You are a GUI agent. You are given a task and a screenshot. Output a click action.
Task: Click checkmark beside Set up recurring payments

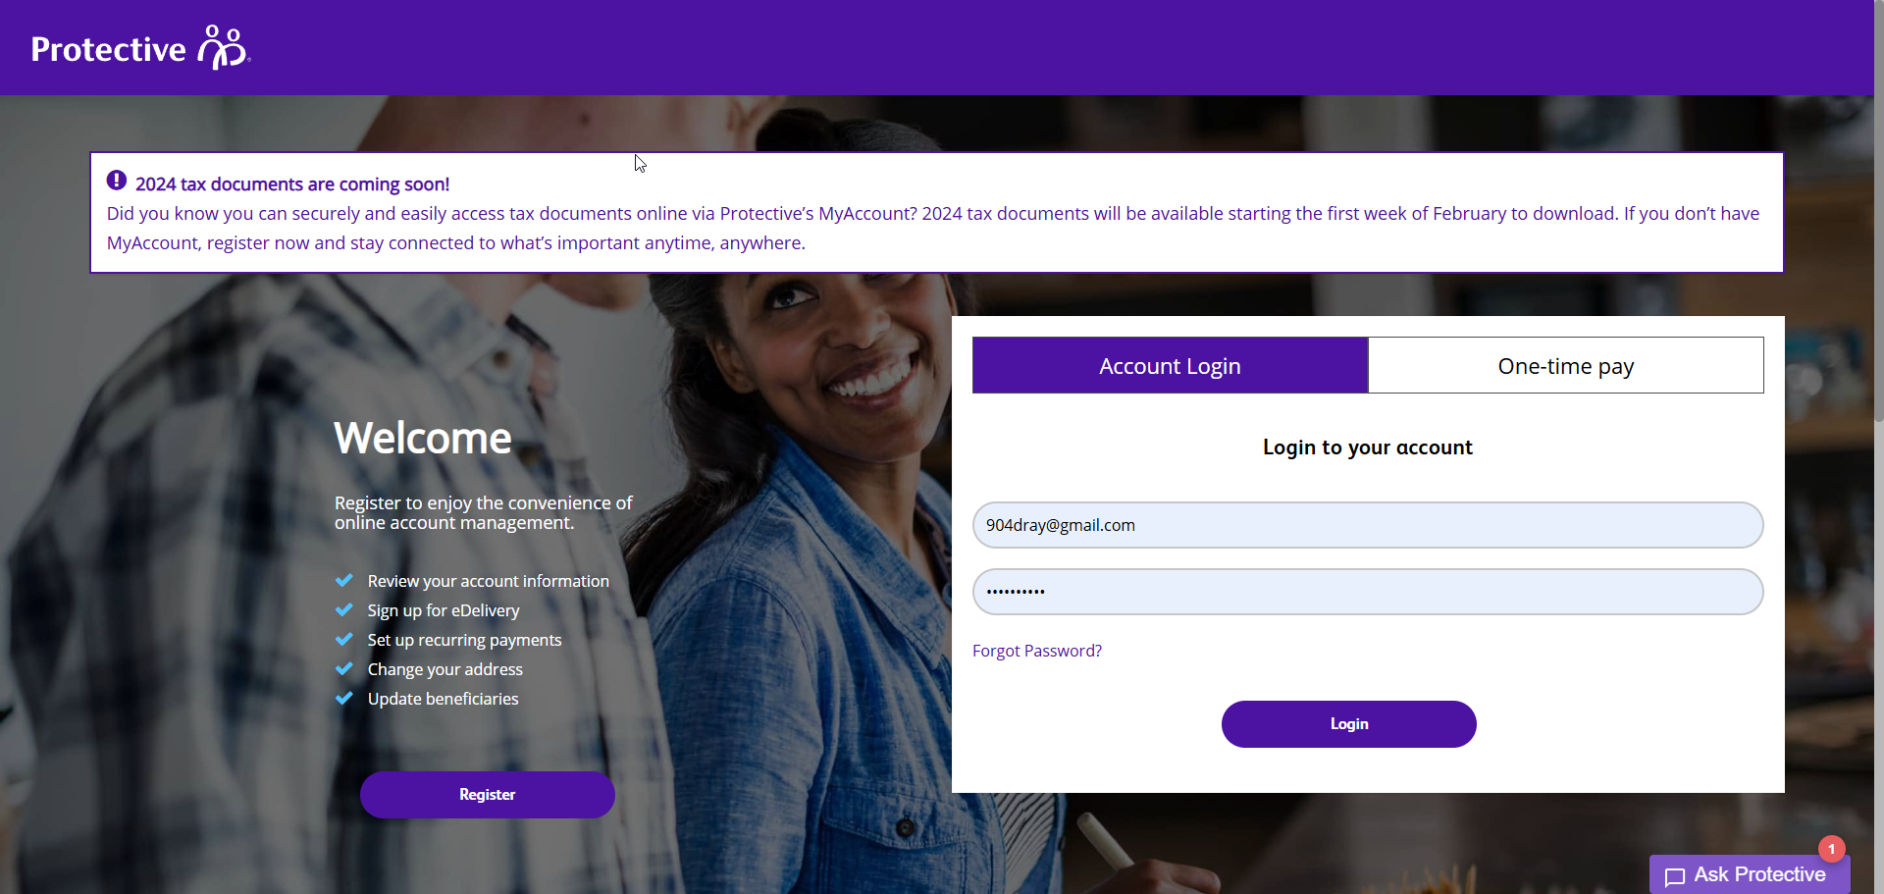click(x=344, y=639)
